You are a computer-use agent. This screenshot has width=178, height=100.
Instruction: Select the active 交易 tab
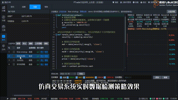click(x=35, y=7)
